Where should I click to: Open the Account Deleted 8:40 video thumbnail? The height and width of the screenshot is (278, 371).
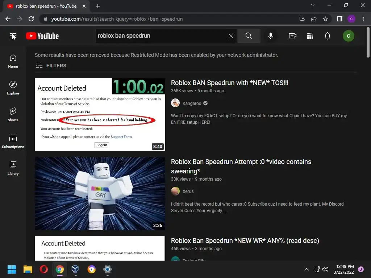point(100,115)
